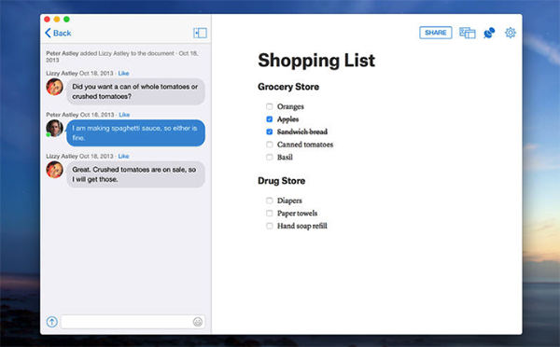Click the yellow minimize window button

[57, 20]
